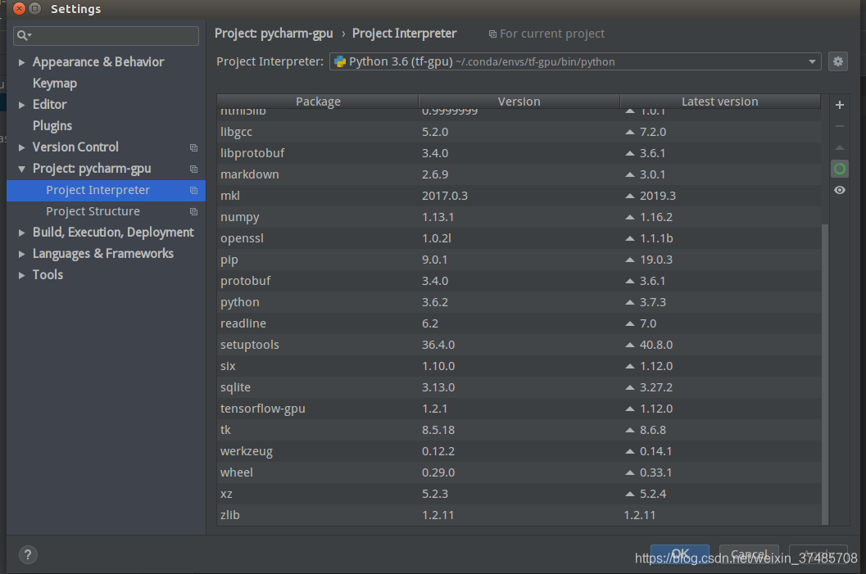Click Project: pycharm-gpu breadcrumb

click(x=274, y=34)
